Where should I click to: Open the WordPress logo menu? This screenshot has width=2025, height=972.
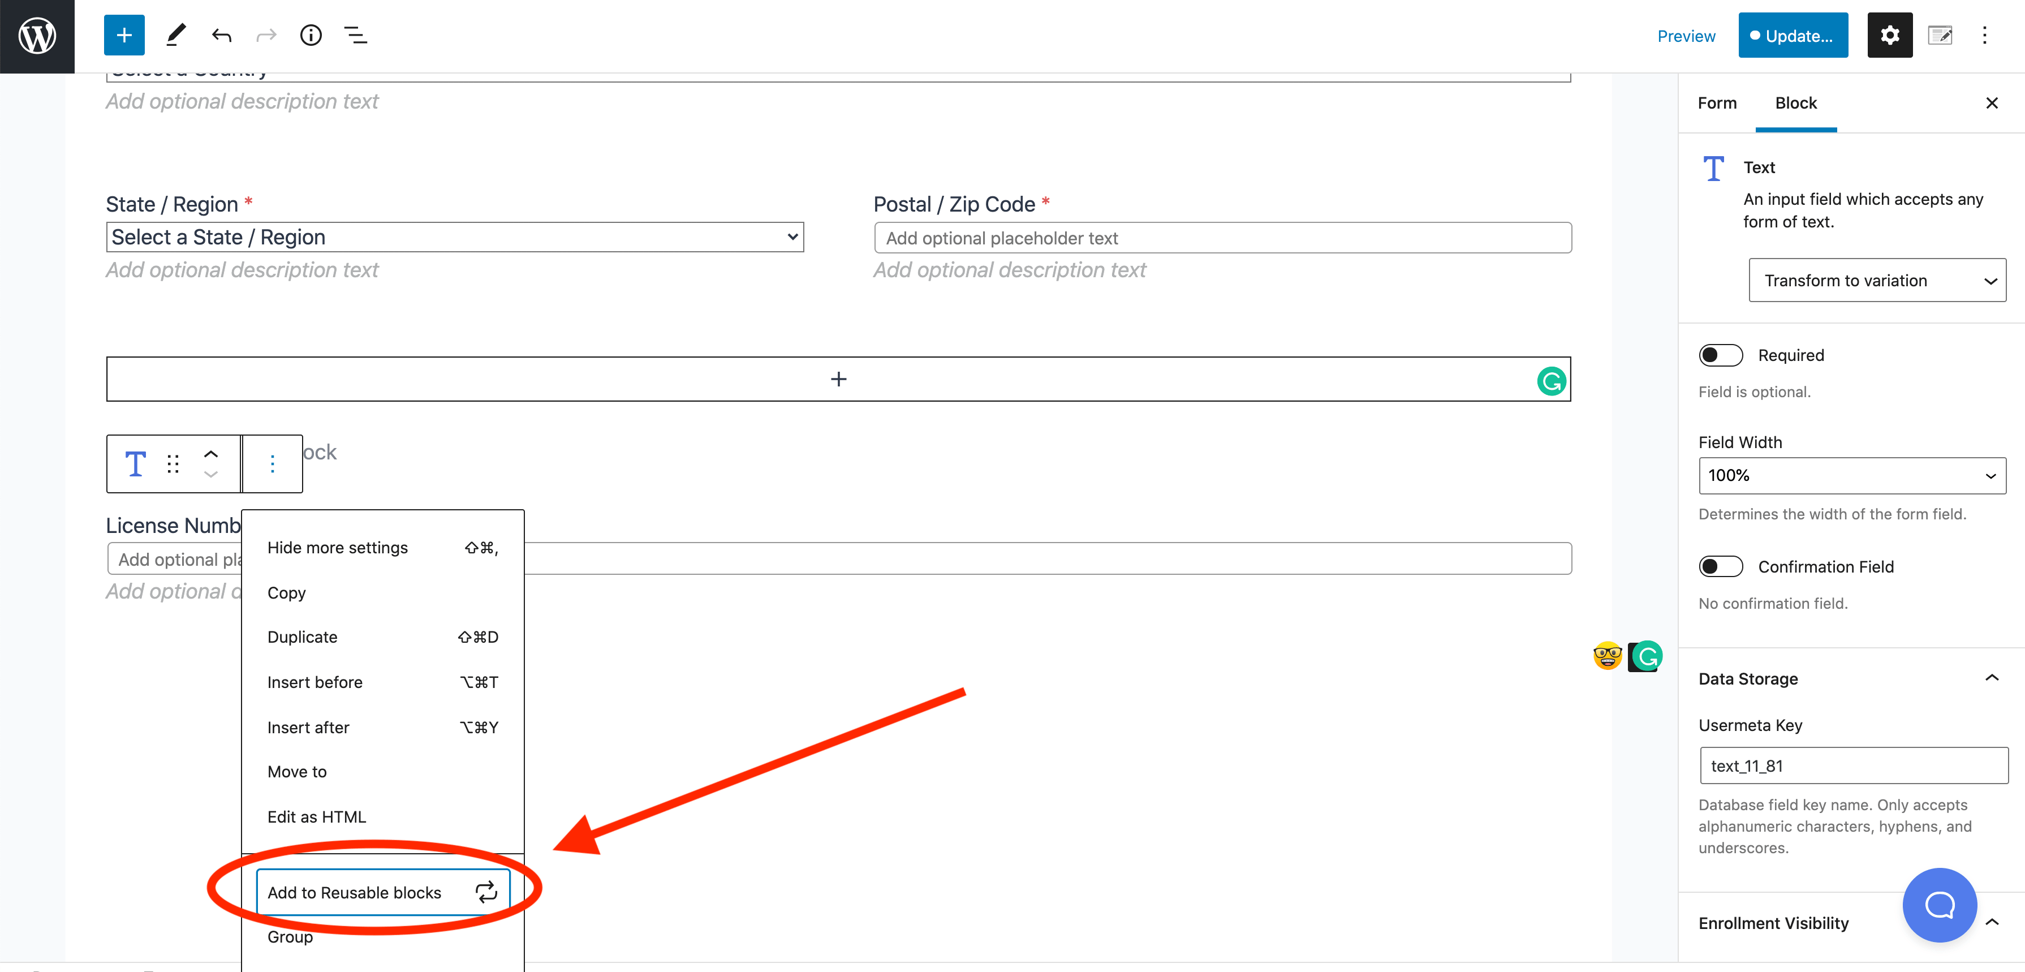point(37,36)
